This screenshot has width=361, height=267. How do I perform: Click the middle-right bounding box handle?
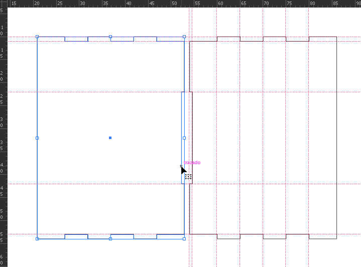coord(184,138)
